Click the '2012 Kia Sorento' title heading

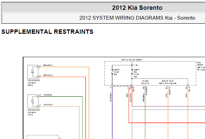click(x=137, y=8)
